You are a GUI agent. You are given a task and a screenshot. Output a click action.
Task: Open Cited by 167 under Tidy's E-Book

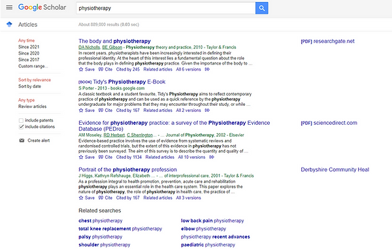point(128,110)
